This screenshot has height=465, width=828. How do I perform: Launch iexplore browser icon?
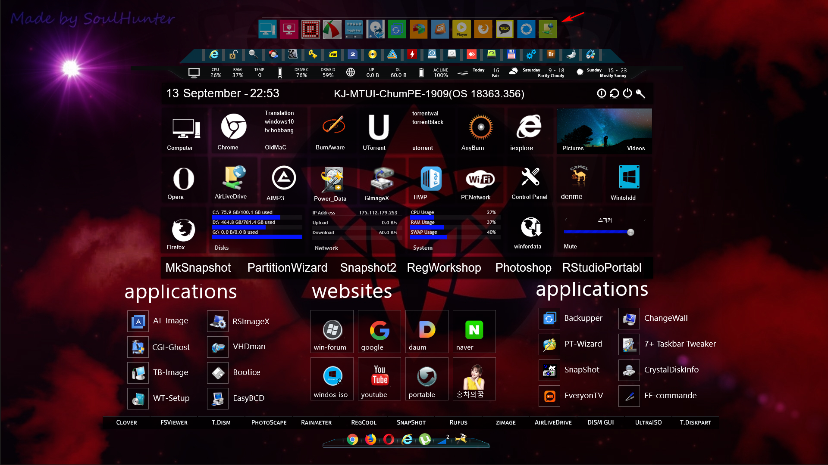529,126
